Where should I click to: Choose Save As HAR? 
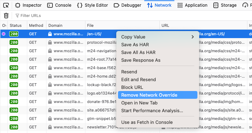click(158, 45)
